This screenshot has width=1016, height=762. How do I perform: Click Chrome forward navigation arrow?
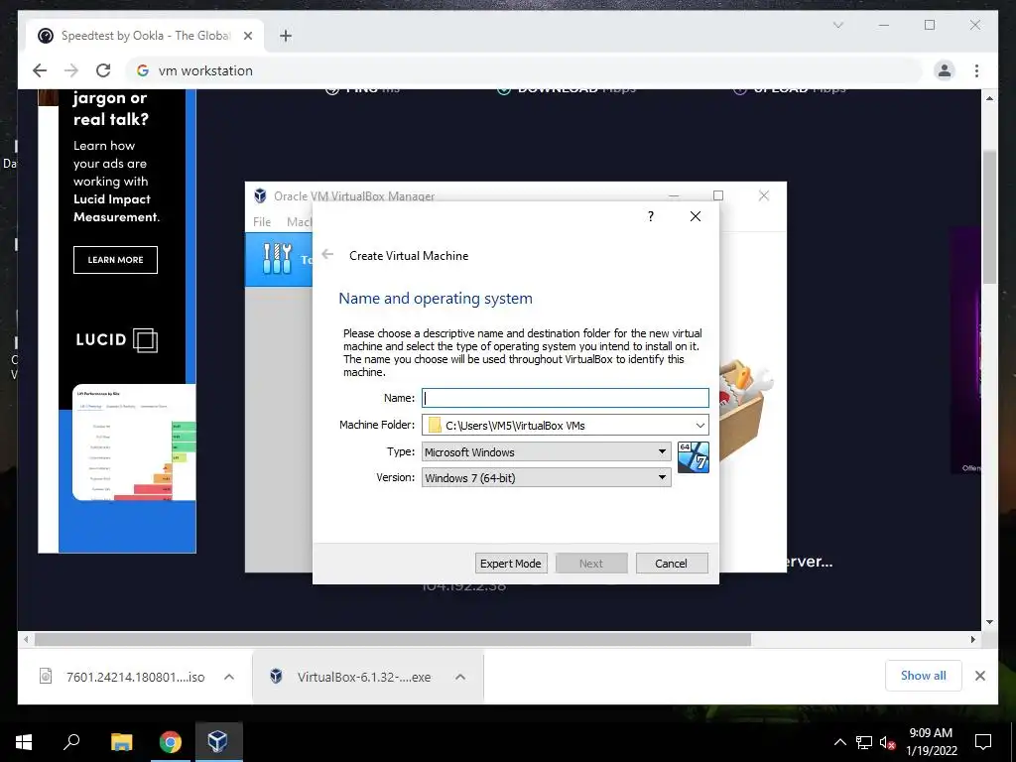(x=71, y=70)
